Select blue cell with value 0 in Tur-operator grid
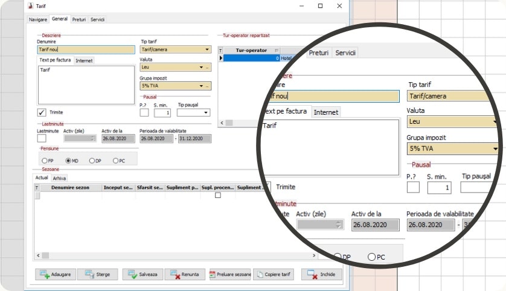 (251, 58)
